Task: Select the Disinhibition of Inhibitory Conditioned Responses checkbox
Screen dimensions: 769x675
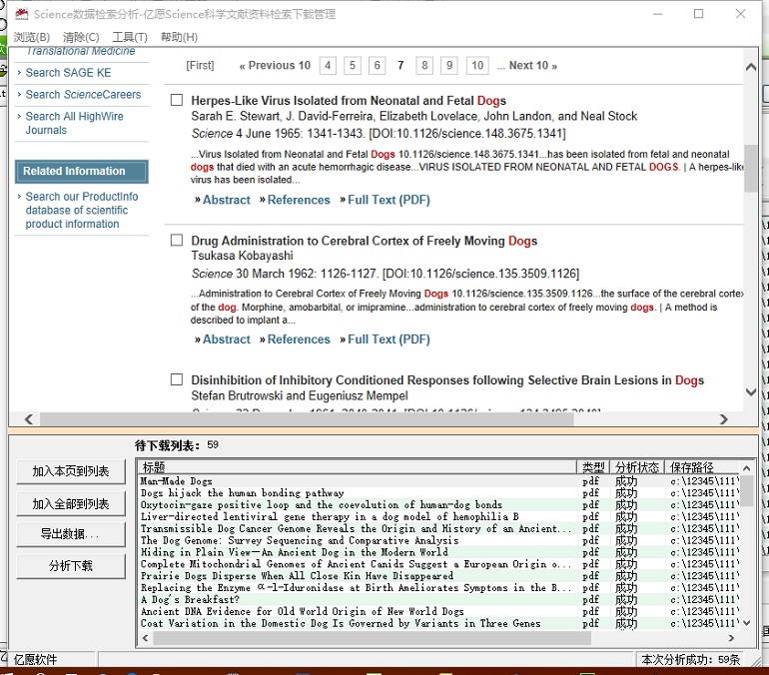Action: (177, 380)
